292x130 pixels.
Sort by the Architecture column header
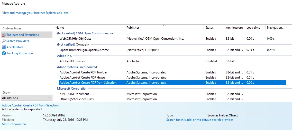(234, 28)
